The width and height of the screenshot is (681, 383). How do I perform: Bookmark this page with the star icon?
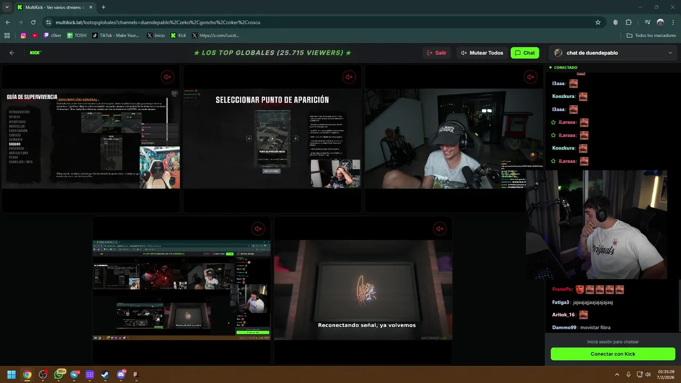click(x=598, y=22)
